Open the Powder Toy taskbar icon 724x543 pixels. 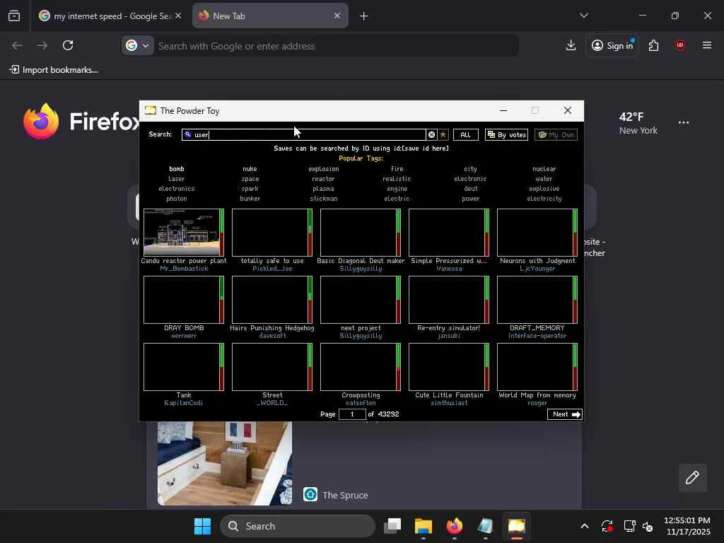[x=516, y=526]
